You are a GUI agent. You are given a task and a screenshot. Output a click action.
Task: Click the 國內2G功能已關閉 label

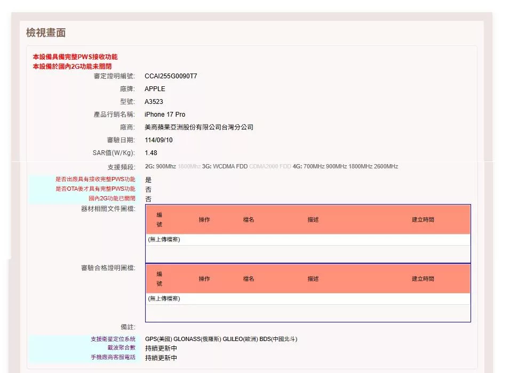click(111, 198)
